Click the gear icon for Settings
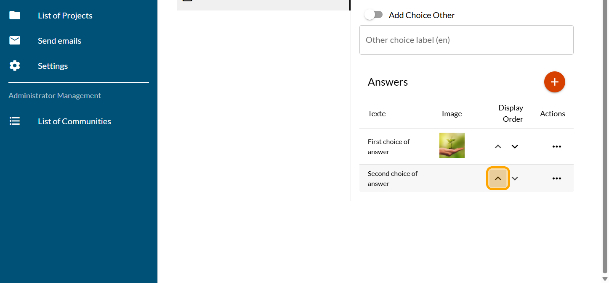609x283 pixels. point(15,66)
